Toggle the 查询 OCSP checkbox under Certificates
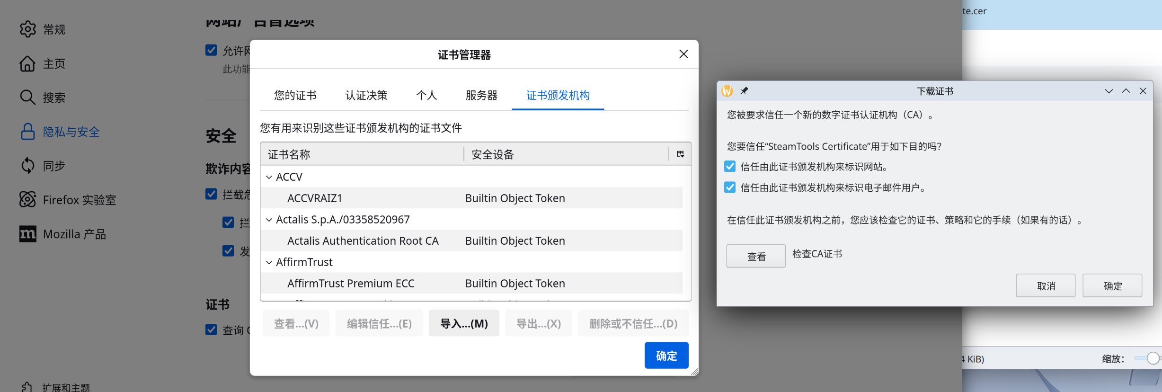This screenshot has width=1162, height=392. tap(211, 330)
